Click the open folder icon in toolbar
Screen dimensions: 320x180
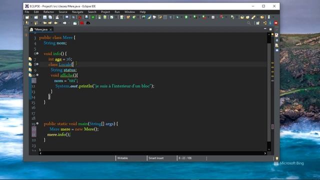tap(242, 17)
